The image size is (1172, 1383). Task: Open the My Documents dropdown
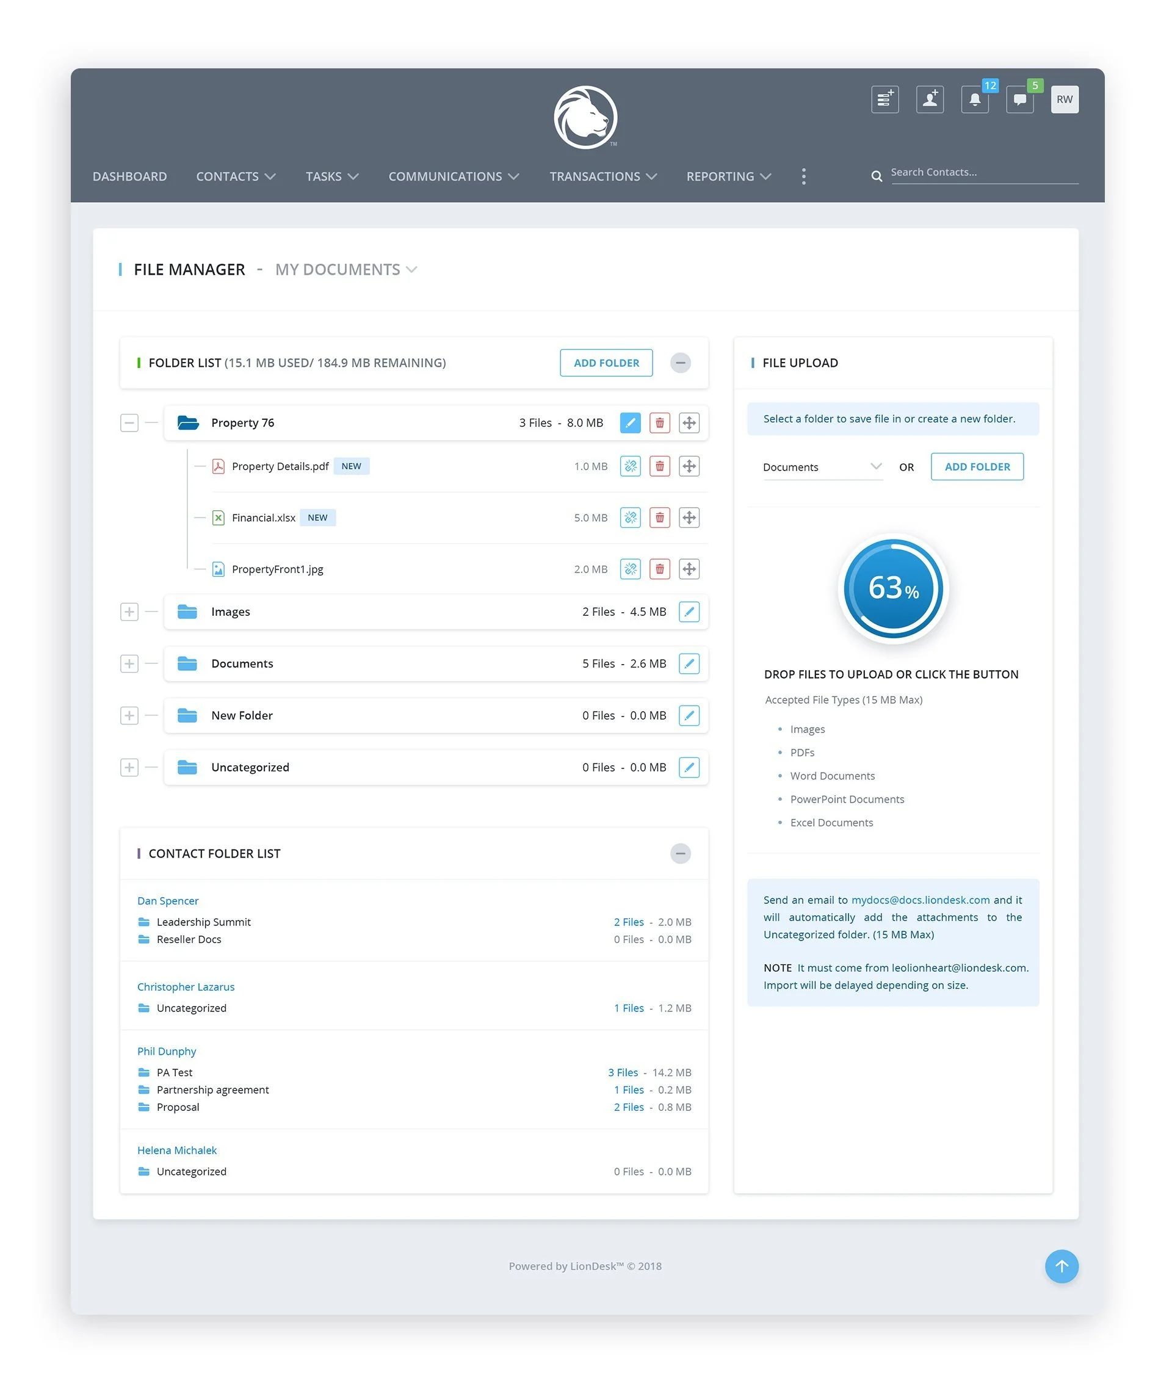tap(345, 270)
